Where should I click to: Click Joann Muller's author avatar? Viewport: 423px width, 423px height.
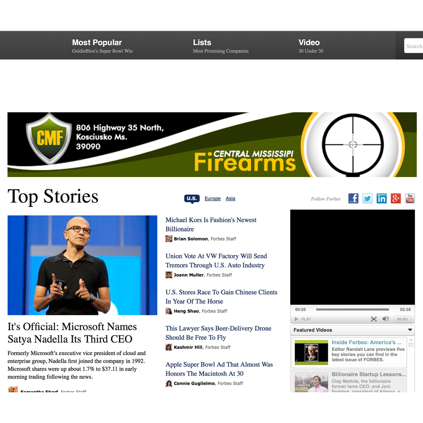169,275
